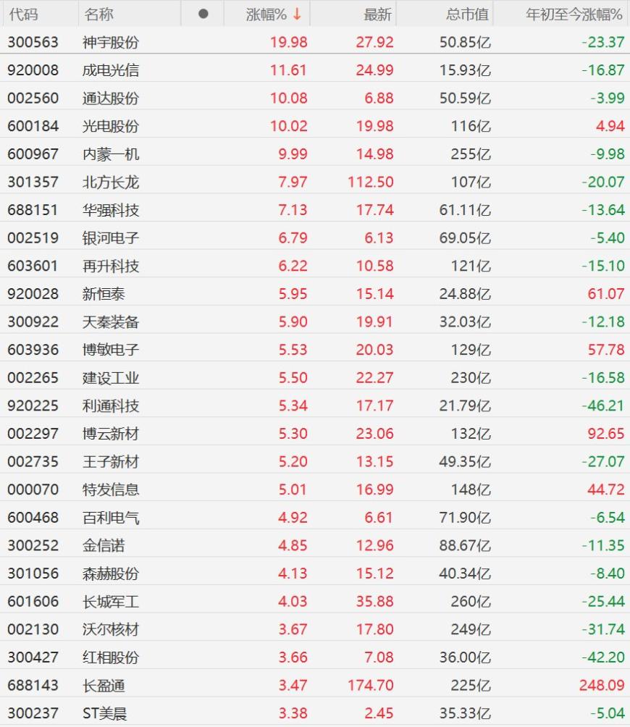
Task: Sort by 名称 column header
Action: coord(98,14)
